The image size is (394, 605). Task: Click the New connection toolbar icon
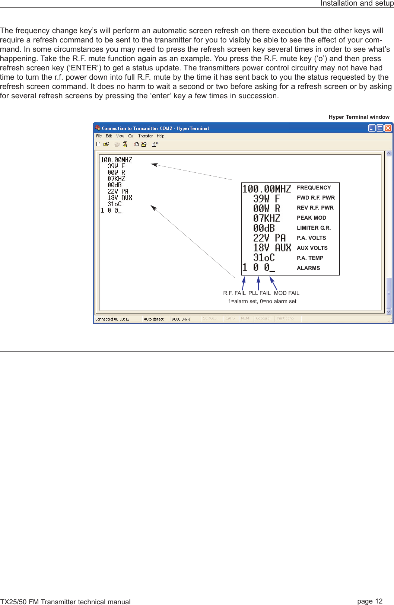tap(98, 144)
